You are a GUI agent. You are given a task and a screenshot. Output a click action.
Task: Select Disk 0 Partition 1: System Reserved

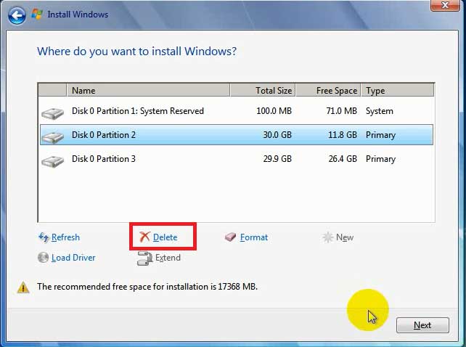[x=138, y=111]
